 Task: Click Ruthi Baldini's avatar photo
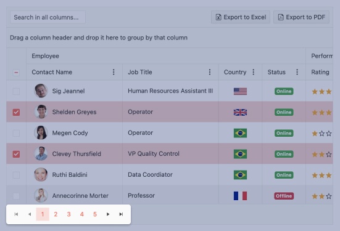tap(41, 174)
